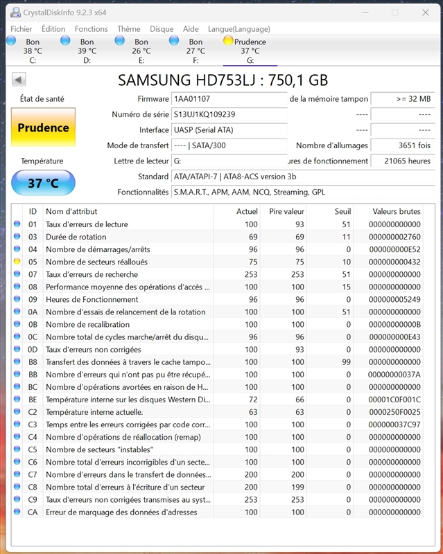Click the Seuil column header
This screenshot has height=554, width=443.
tap(330, 211)
